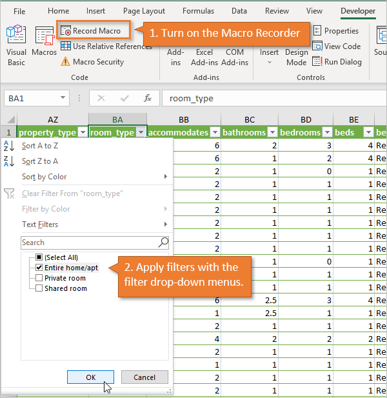Choose Sort A to Z menu option

point(40,146)
